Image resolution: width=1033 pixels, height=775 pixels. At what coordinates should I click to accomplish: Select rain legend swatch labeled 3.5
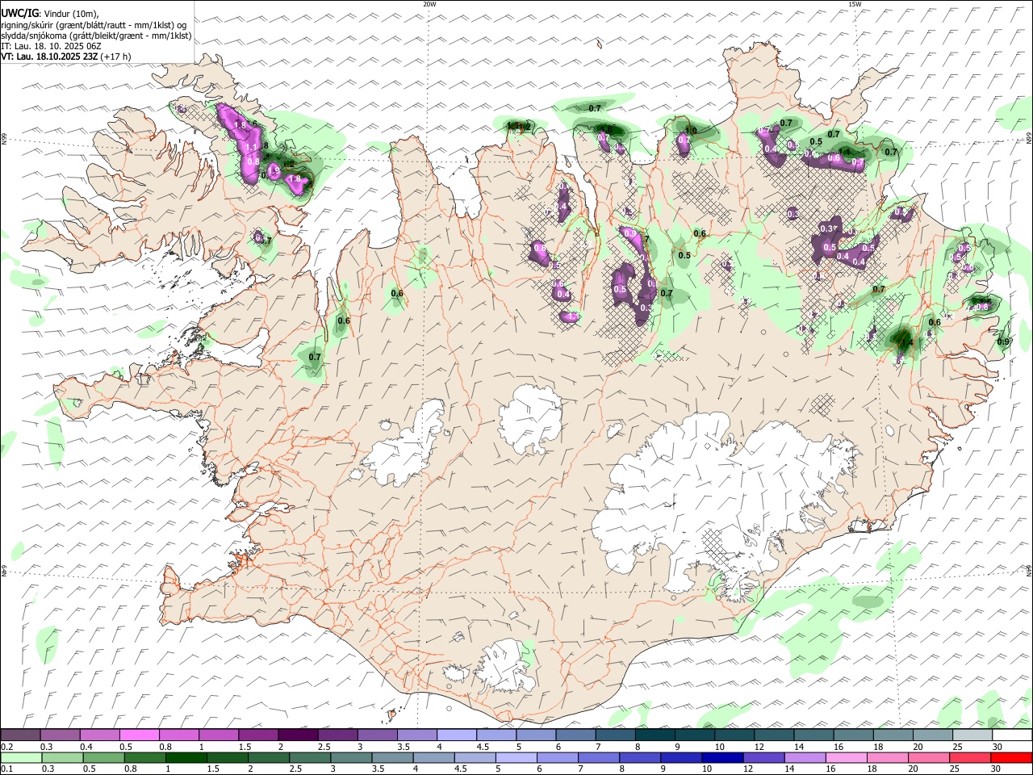(393, 757)
